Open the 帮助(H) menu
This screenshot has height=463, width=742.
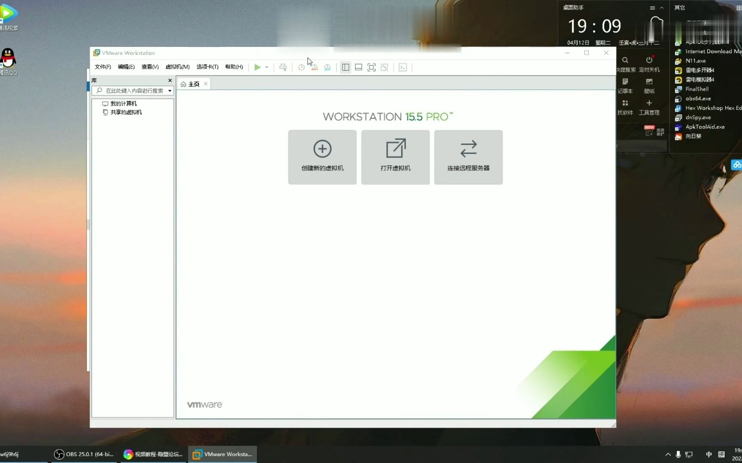coord(234,67)
